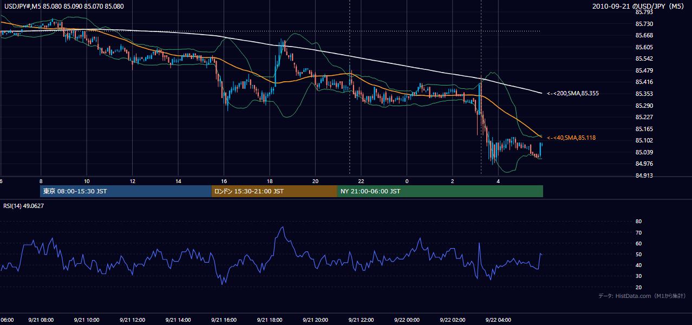Click price axis value 84.976
692x325 pixels.
click(x=644, y=164)
